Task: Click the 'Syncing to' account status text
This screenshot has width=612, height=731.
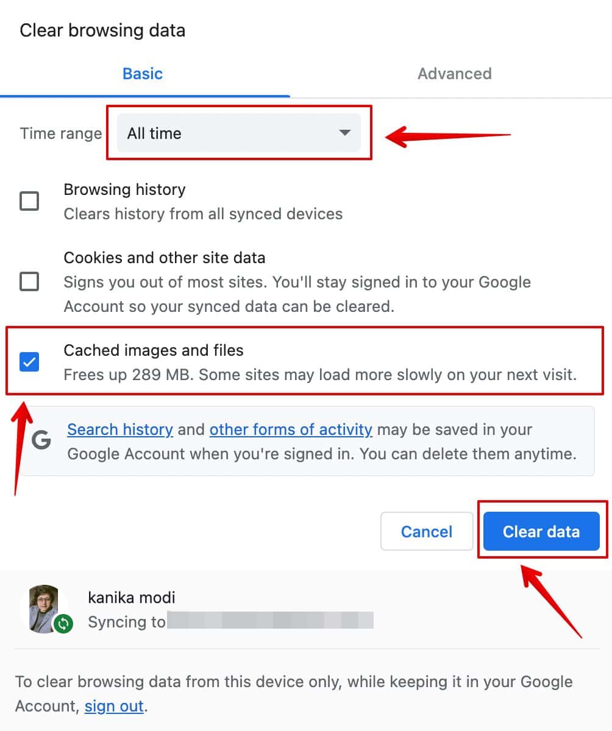Action: [127, 622]
